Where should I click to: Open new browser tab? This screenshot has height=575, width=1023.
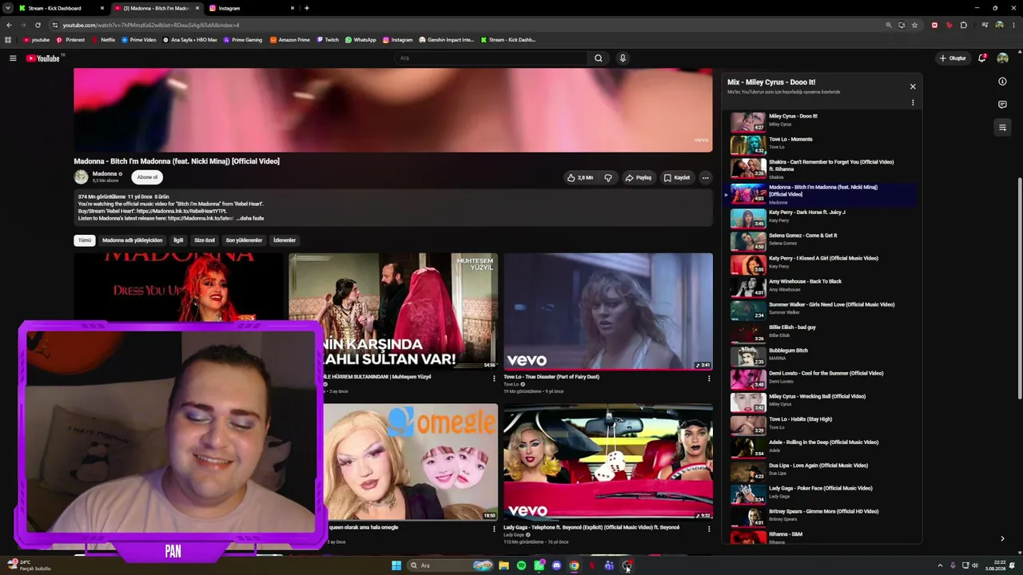pyautogui.click(x=307, y=8)
